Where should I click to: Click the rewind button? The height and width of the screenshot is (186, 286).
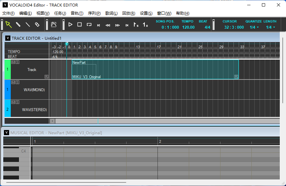pos(108,25)
